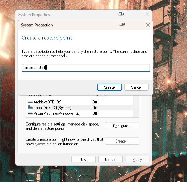This screenshot has width=187, height=182.
Task: Select the Archieve8TB (D:) drive row
Action: tap(80, 102)
